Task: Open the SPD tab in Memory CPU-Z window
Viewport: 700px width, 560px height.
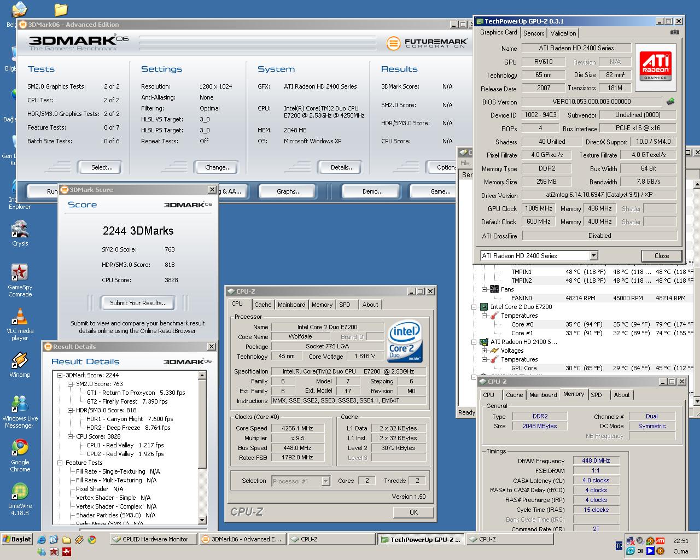Action: click(x=596, y=395)
